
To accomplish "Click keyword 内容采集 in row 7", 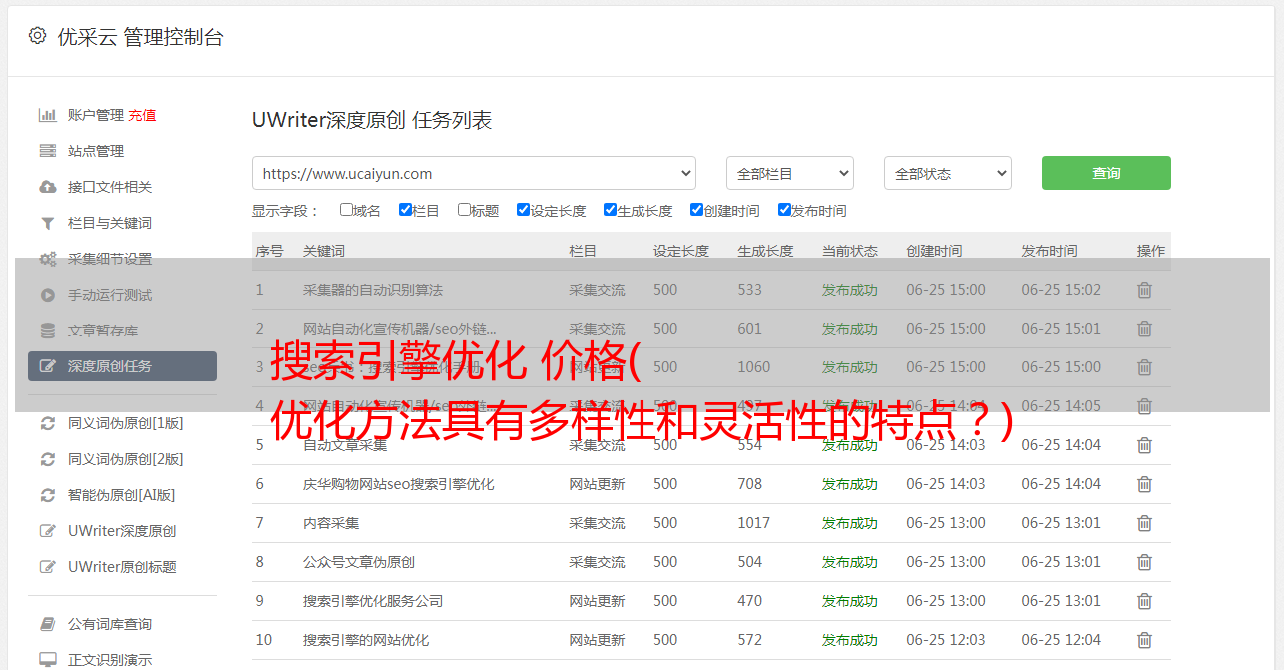I will (331, 523).
